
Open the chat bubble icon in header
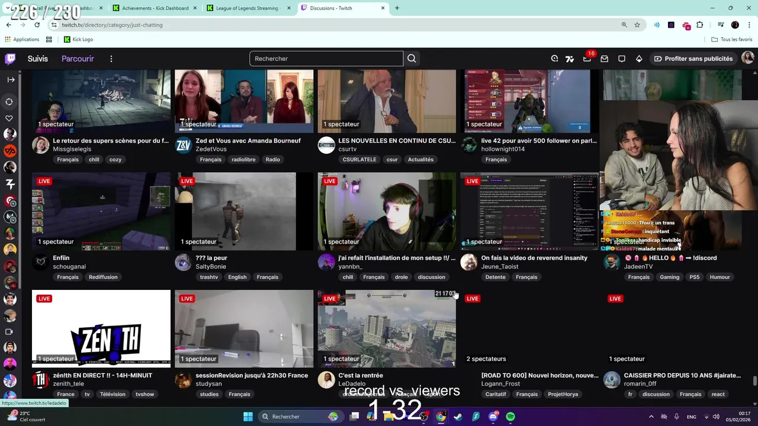(x=622, y=59)
